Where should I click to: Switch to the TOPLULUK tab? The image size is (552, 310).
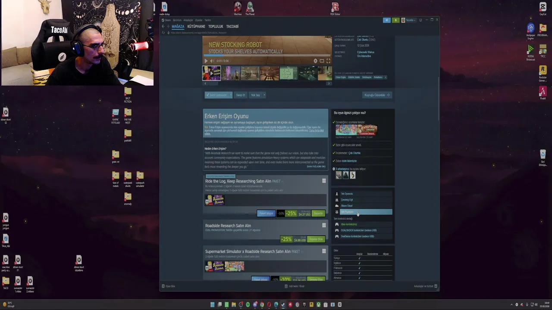tap(216, 27)
